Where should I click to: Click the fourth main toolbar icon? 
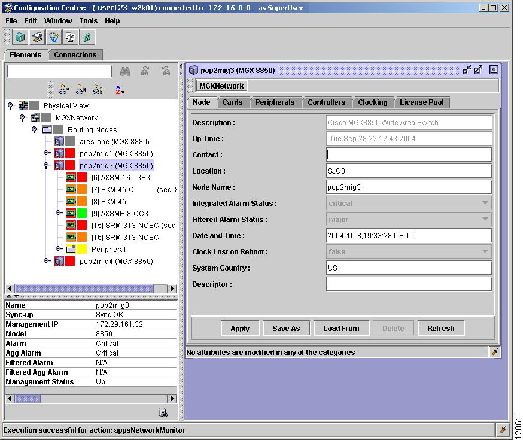pos(71,37)
